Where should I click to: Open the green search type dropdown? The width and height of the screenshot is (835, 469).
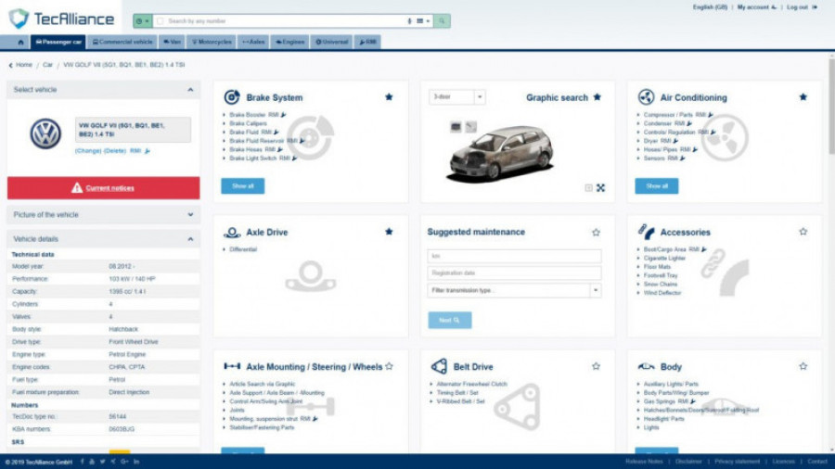(142, 21)
